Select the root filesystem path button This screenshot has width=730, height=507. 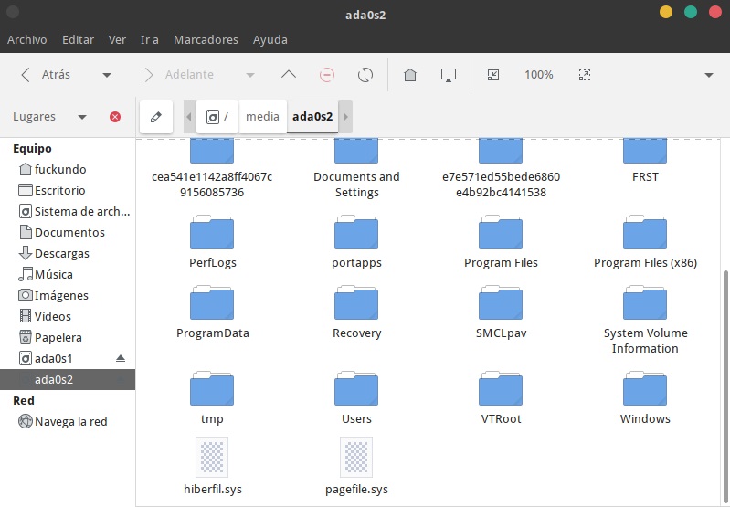(x=217, y=116)
